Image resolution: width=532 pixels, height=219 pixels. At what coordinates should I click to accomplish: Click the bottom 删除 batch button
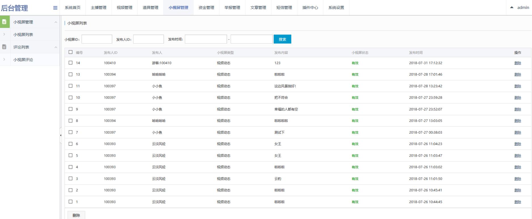(76, 215)
